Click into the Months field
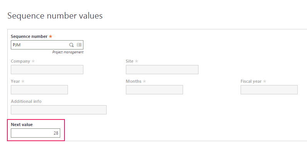 pos(154,90)
